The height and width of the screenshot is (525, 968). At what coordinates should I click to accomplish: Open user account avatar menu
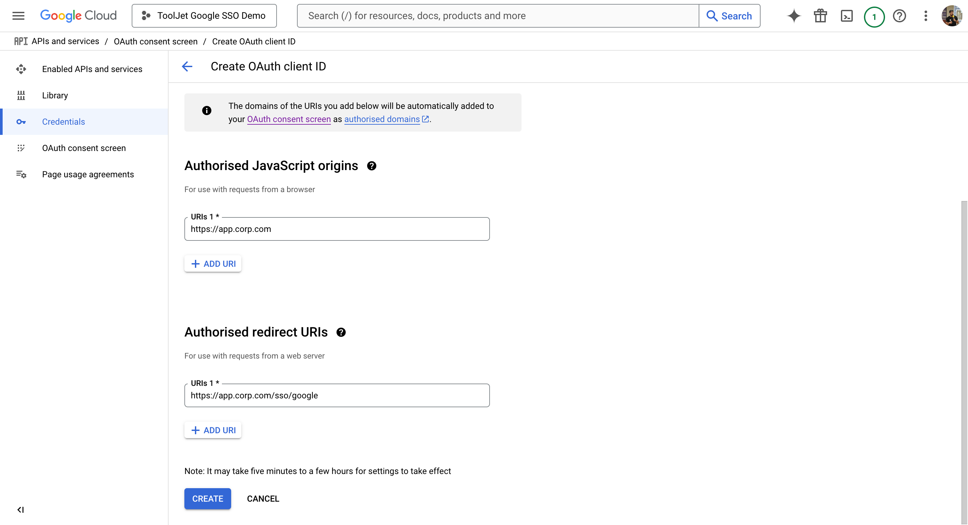pos(952,16)
